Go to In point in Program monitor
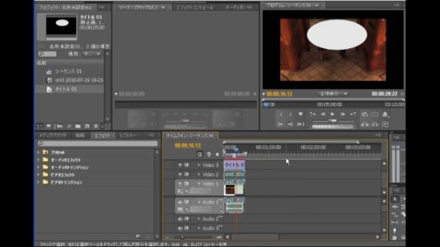 280,124
